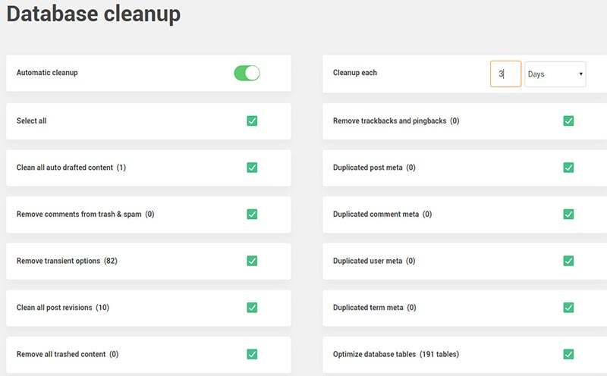
Task: Click the Cleanup each number field
Action: (x=505, y=74)
